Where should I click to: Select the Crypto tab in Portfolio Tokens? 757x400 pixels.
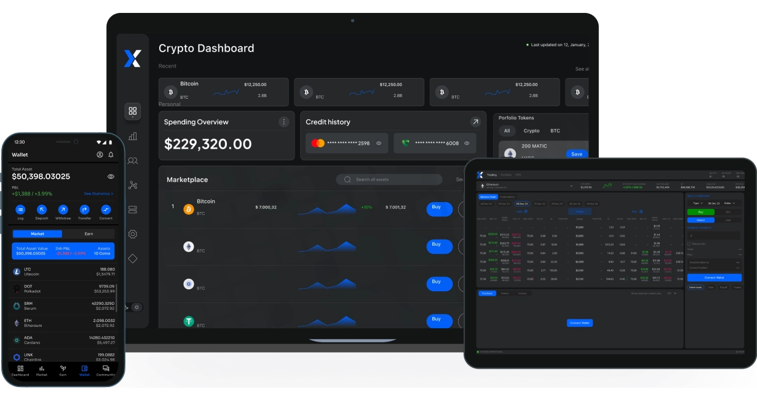click(x=531, y=131)
